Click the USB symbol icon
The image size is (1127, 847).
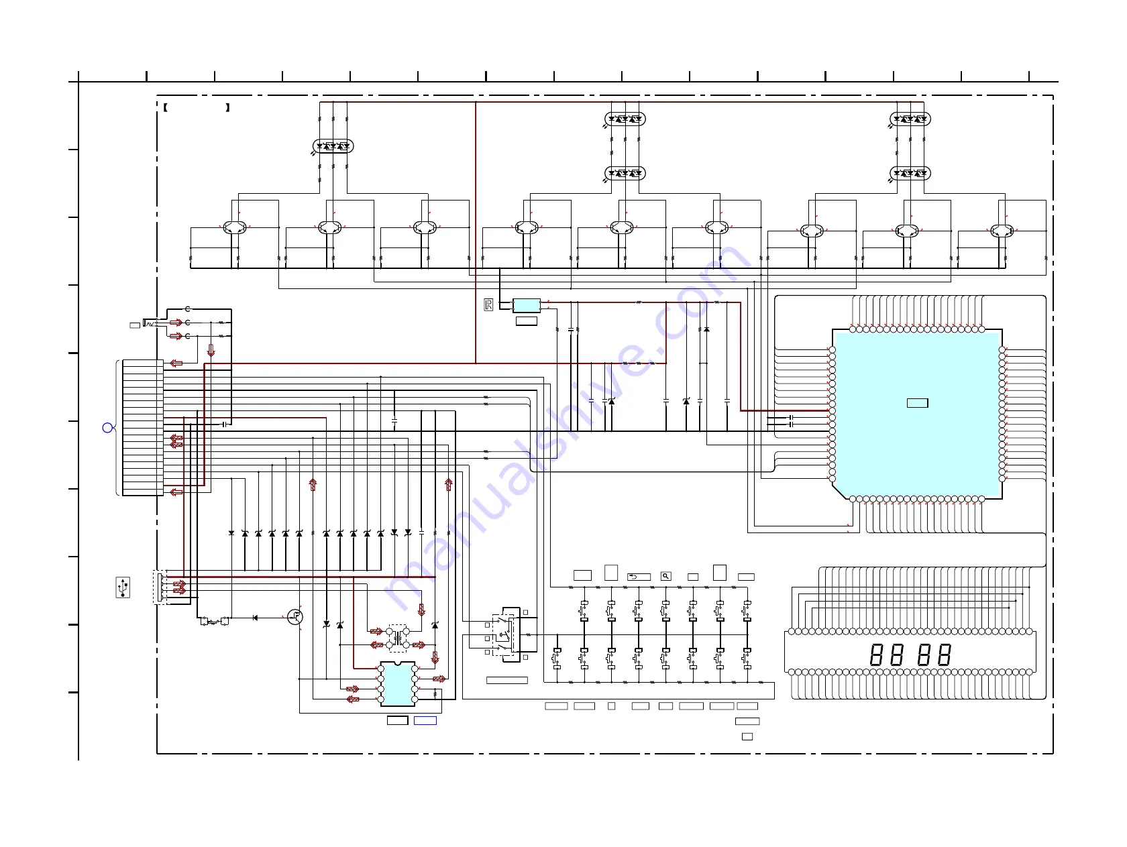[123, 587]
